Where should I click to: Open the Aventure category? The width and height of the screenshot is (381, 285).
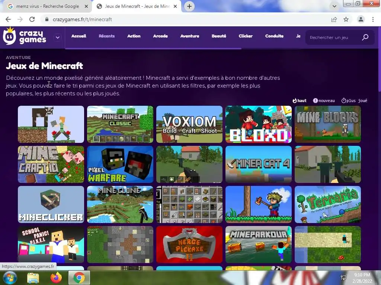[x=190, y=36]
